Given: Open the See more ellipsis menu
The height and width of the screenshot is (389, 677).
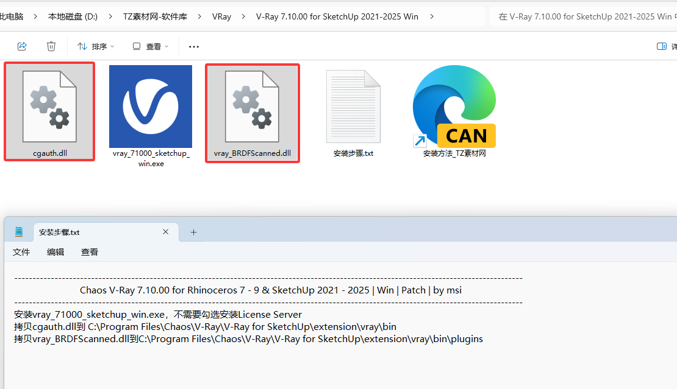Looking at the screenshot, I should [x=194, y=46].
